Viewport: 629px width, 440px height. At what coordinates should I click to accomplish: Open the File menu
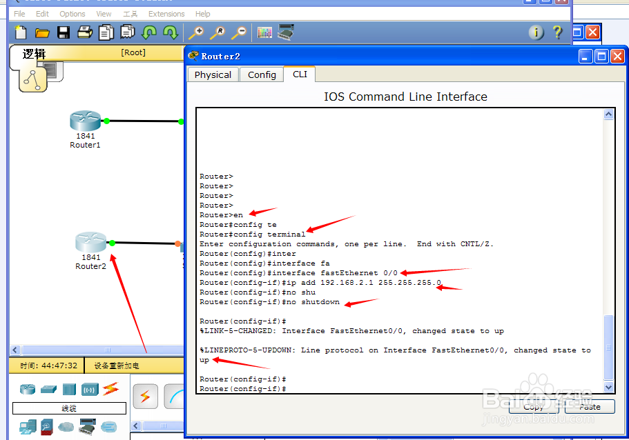(19, 14)
